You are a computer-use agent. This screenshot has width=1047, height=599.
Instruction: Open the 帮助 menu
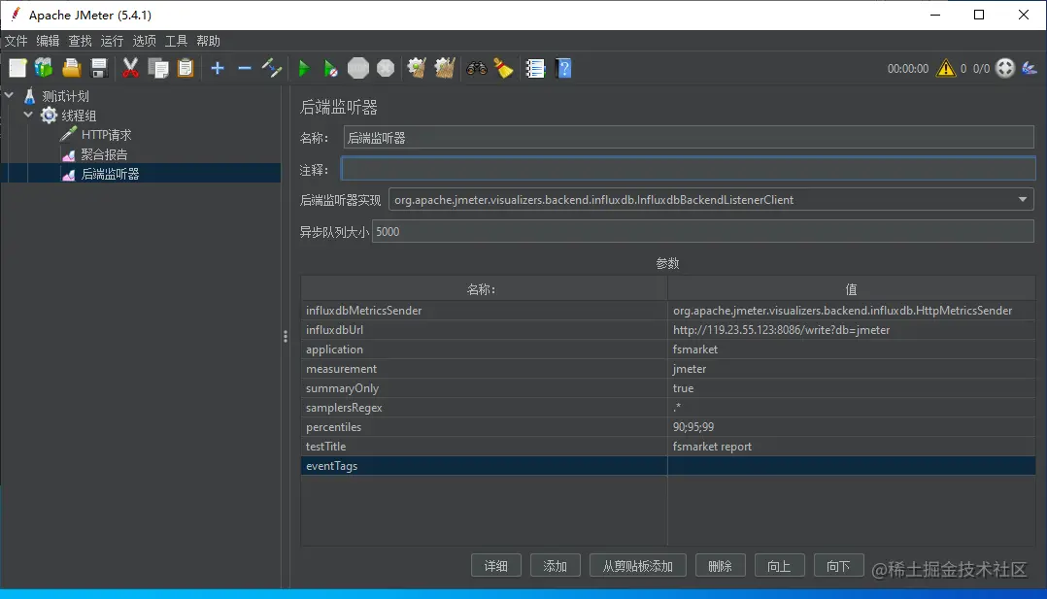point(208,41)
